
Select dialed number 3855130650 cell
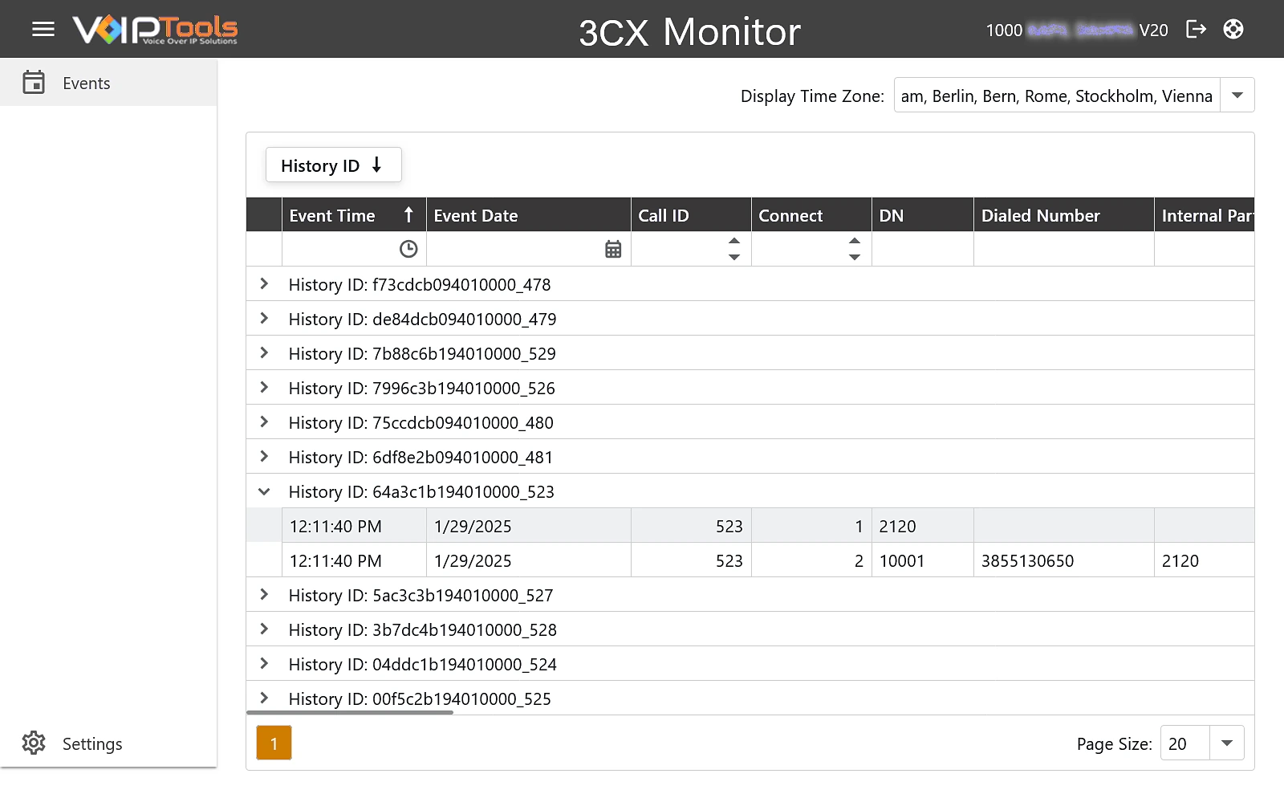click(1063, 560)
